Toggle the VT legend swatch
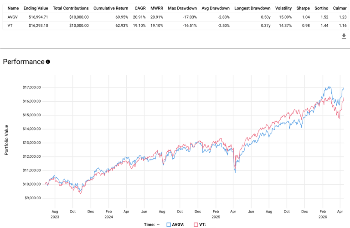Image resolution: width=350 pixels, height=228 pixels. 196,225
